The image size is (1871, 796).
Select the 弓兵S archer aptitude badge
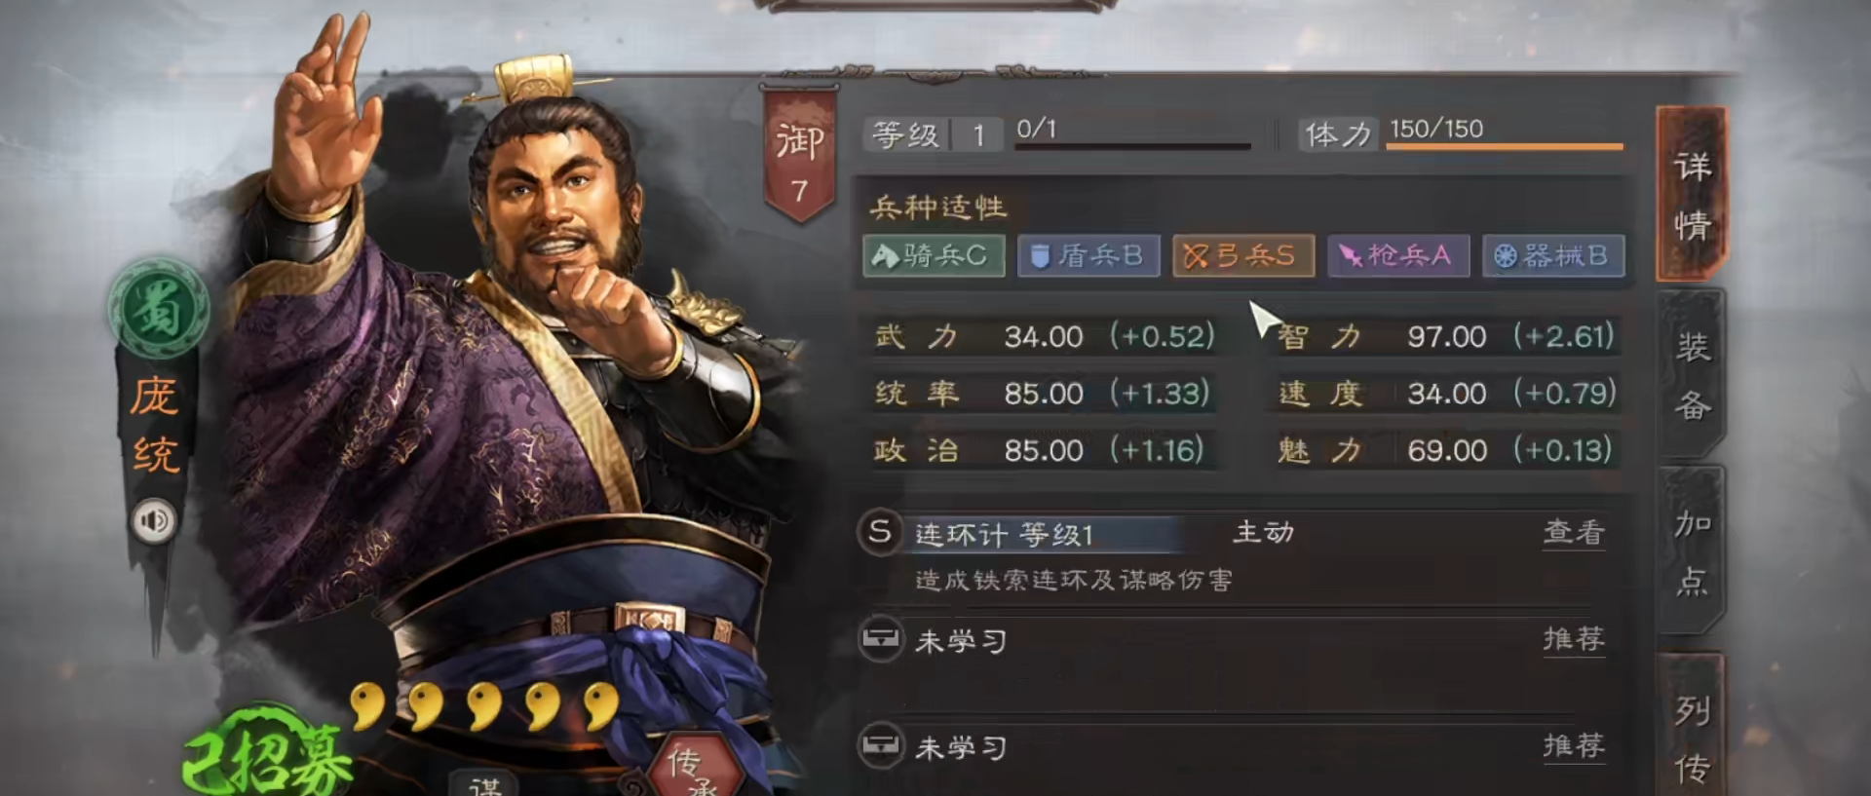pyautogui.click(x=1243, y=256)
